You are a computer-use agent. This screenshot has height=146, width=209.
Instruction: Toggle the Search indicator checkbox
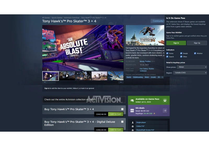click(167, 57)
